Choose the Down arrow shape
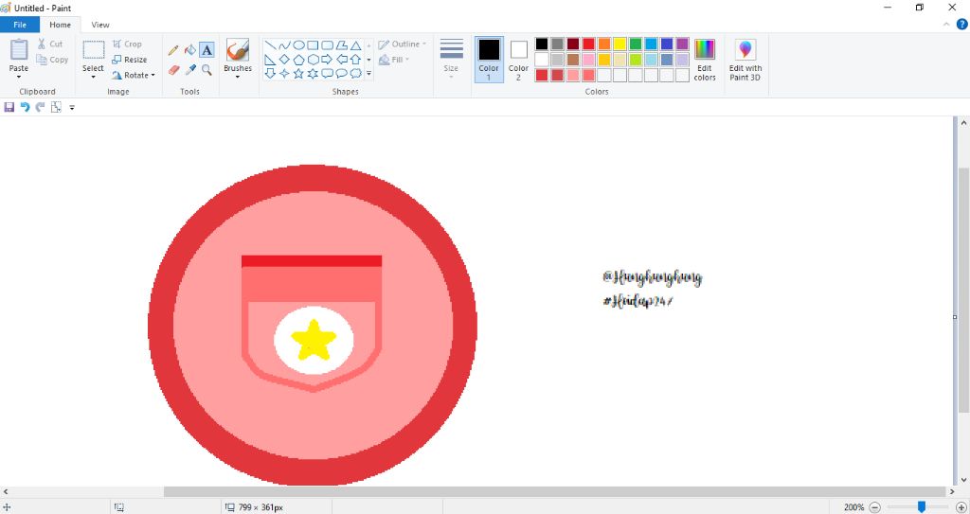The height and width of the screenshot is (514, 970). tap(270, 74)
